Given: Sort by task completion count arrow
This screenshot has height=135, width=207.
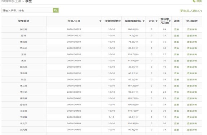Looking at the screenshot, I should (120, 21).
